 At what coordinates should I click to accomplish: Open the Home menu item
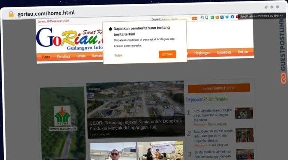46,57
